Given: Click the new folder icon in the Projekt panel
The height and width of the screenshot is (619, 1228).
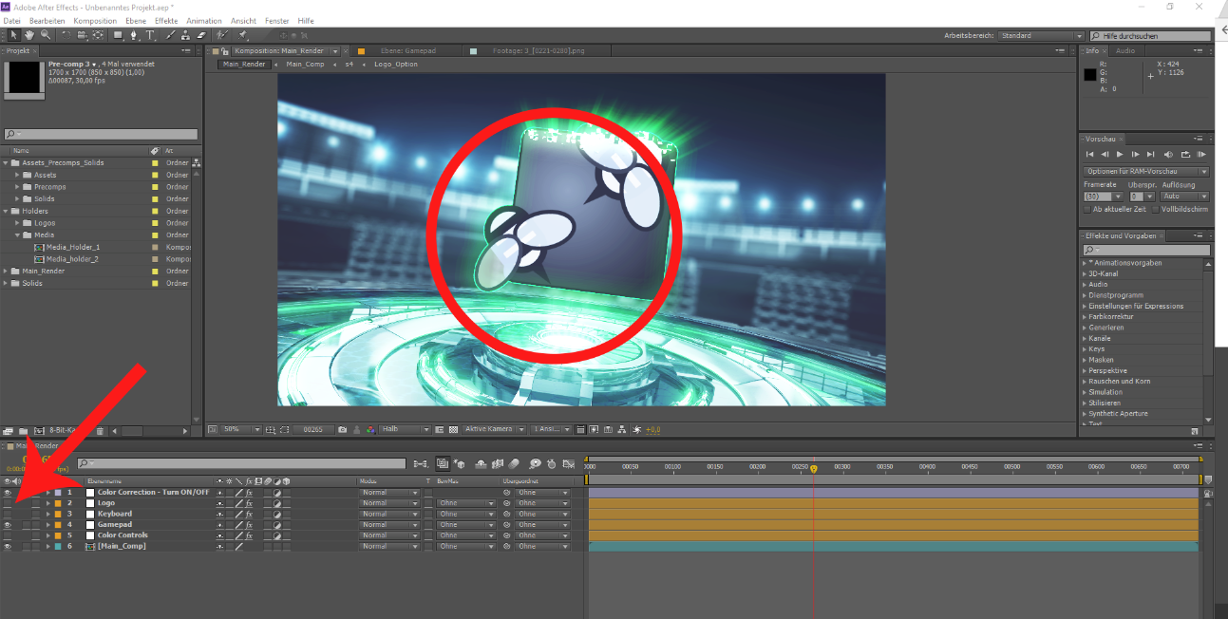Looking at the screenshot, I should point(23,431).
